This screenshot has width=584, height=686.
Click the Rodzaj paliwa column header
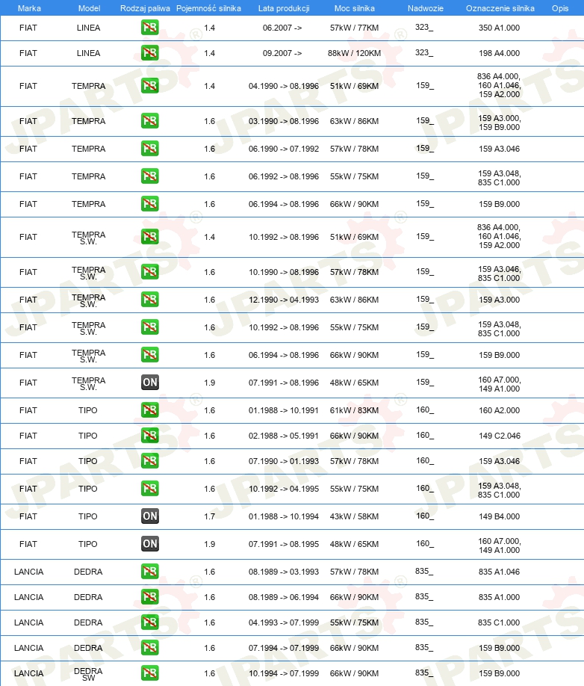click(x=145, y=8)
